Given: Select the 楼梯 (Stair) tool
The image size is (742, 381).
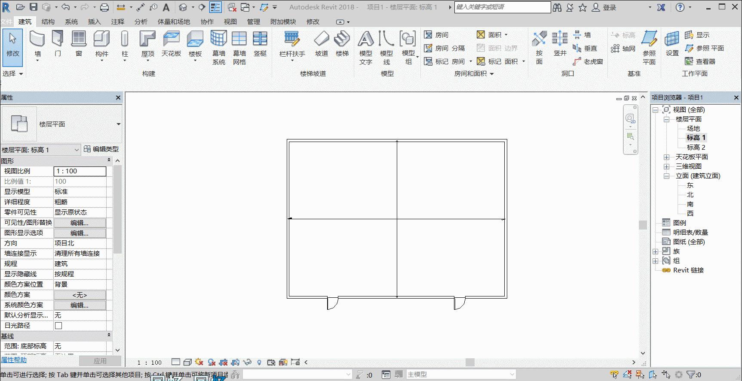Looking at the screenshot, I should tap(342, 44).
